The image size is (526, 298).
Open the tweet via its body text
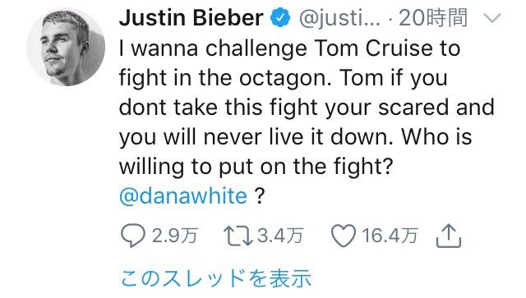307,122
